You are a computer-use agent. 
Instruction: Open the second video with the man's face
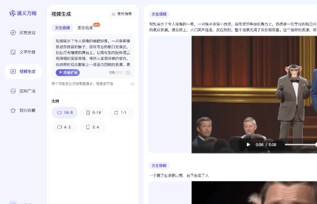254,193
